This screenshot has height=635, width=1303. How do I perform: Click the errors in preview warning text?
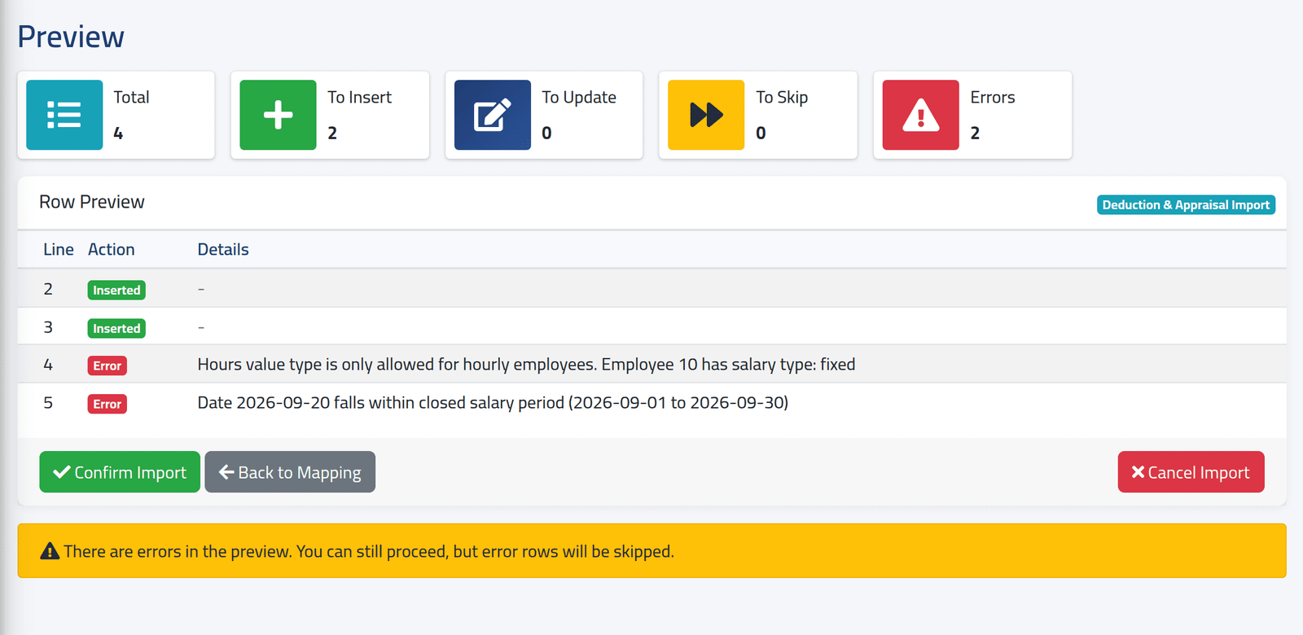click(369, 551)
